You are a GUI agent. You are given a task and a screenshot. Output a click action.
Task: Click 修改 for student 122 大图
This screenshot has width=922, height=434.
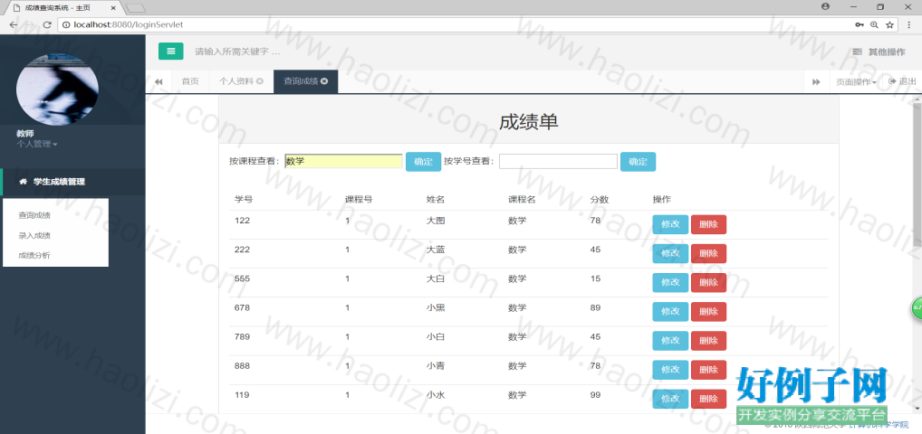click(670, 224)
